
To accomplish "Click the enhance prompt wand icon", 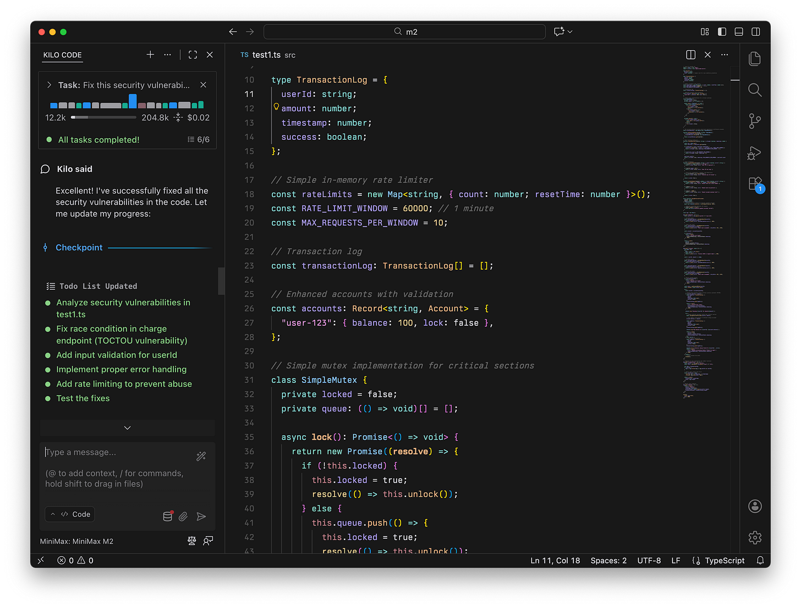I will (x=201, y=456).
